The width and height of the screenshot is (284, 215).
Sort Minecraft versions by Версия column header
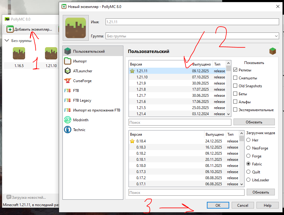click(x=160, y=64)
